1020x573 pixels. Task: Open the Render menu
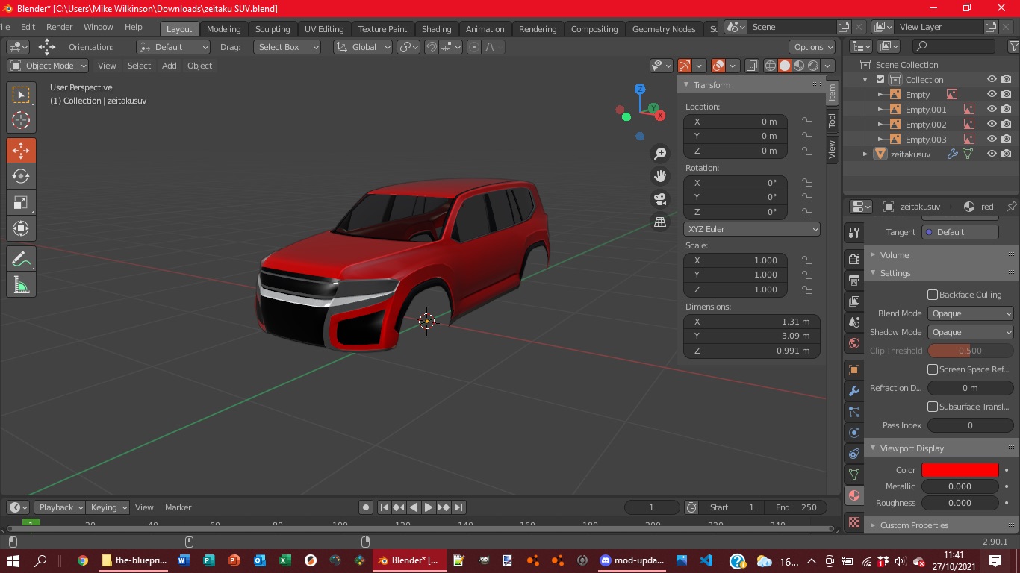click(60, 27)
